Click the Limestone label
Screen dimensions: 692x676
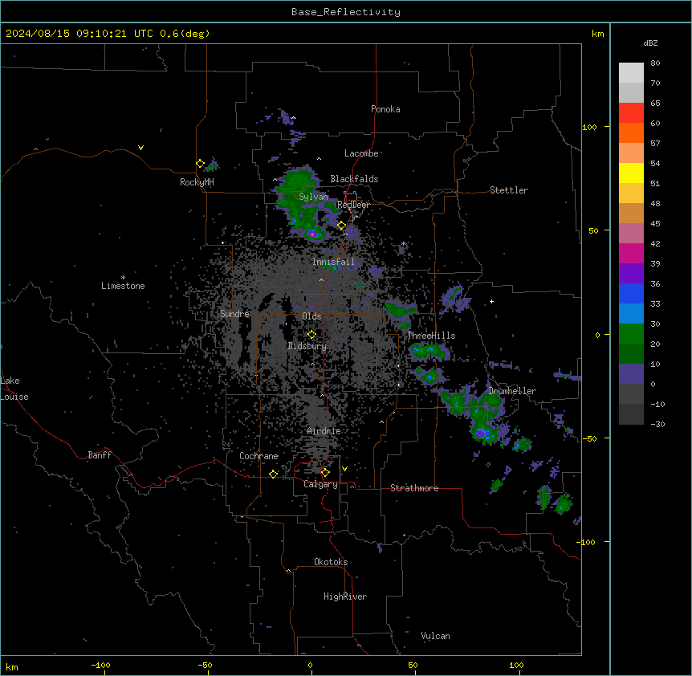point(123,286)
